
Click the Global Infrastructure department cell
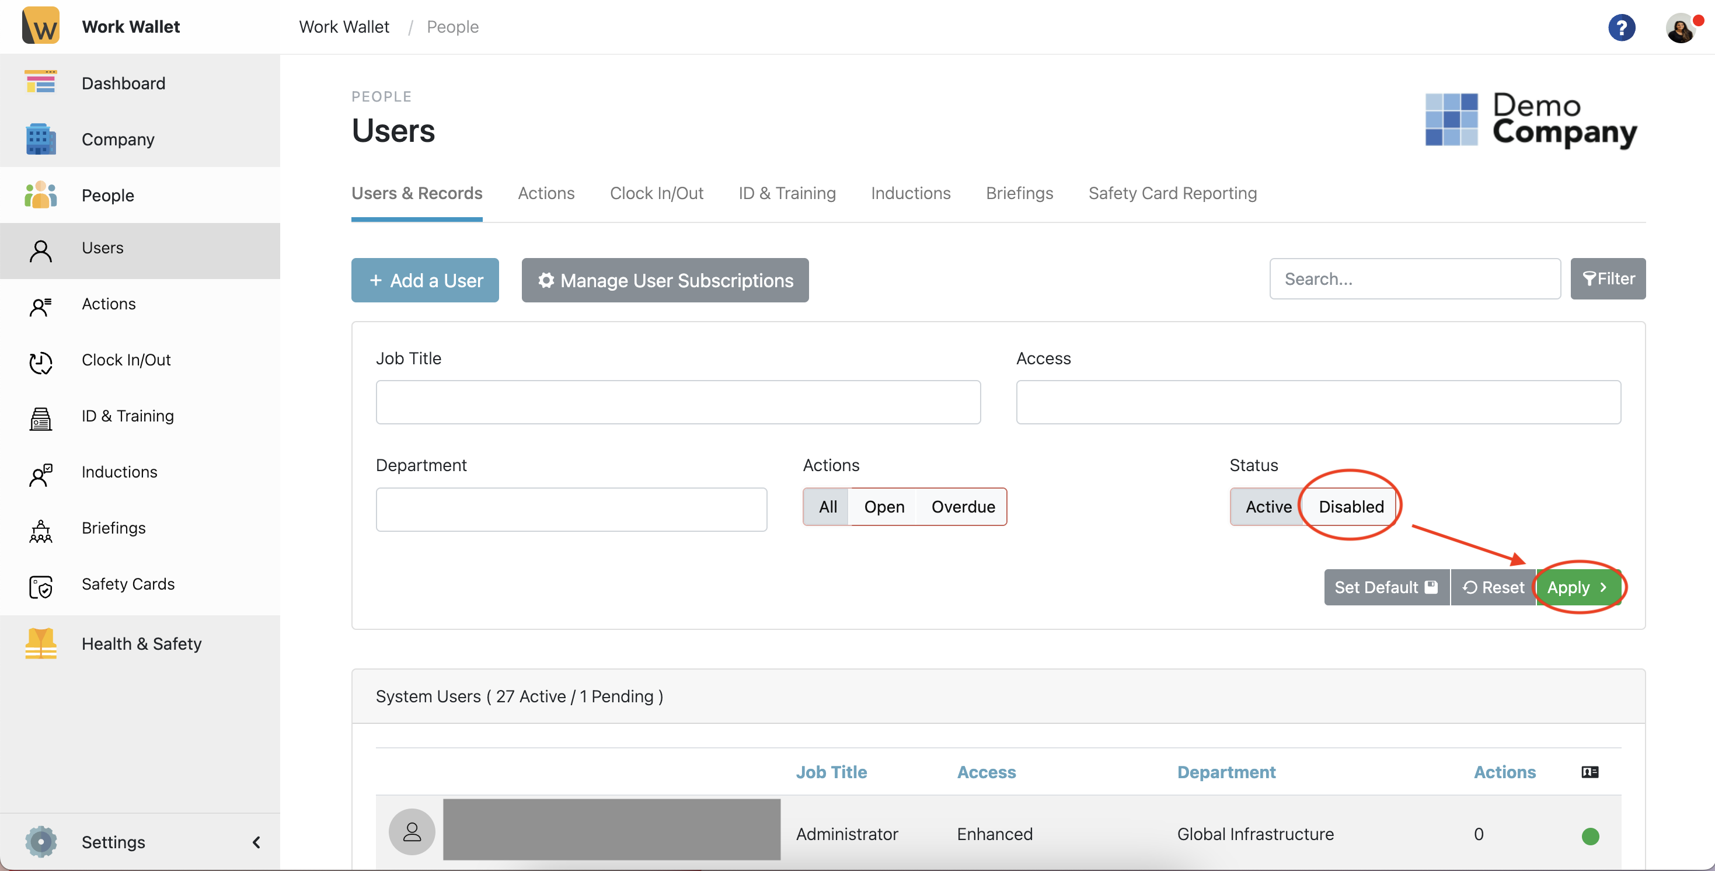[x=1255, y=834]
